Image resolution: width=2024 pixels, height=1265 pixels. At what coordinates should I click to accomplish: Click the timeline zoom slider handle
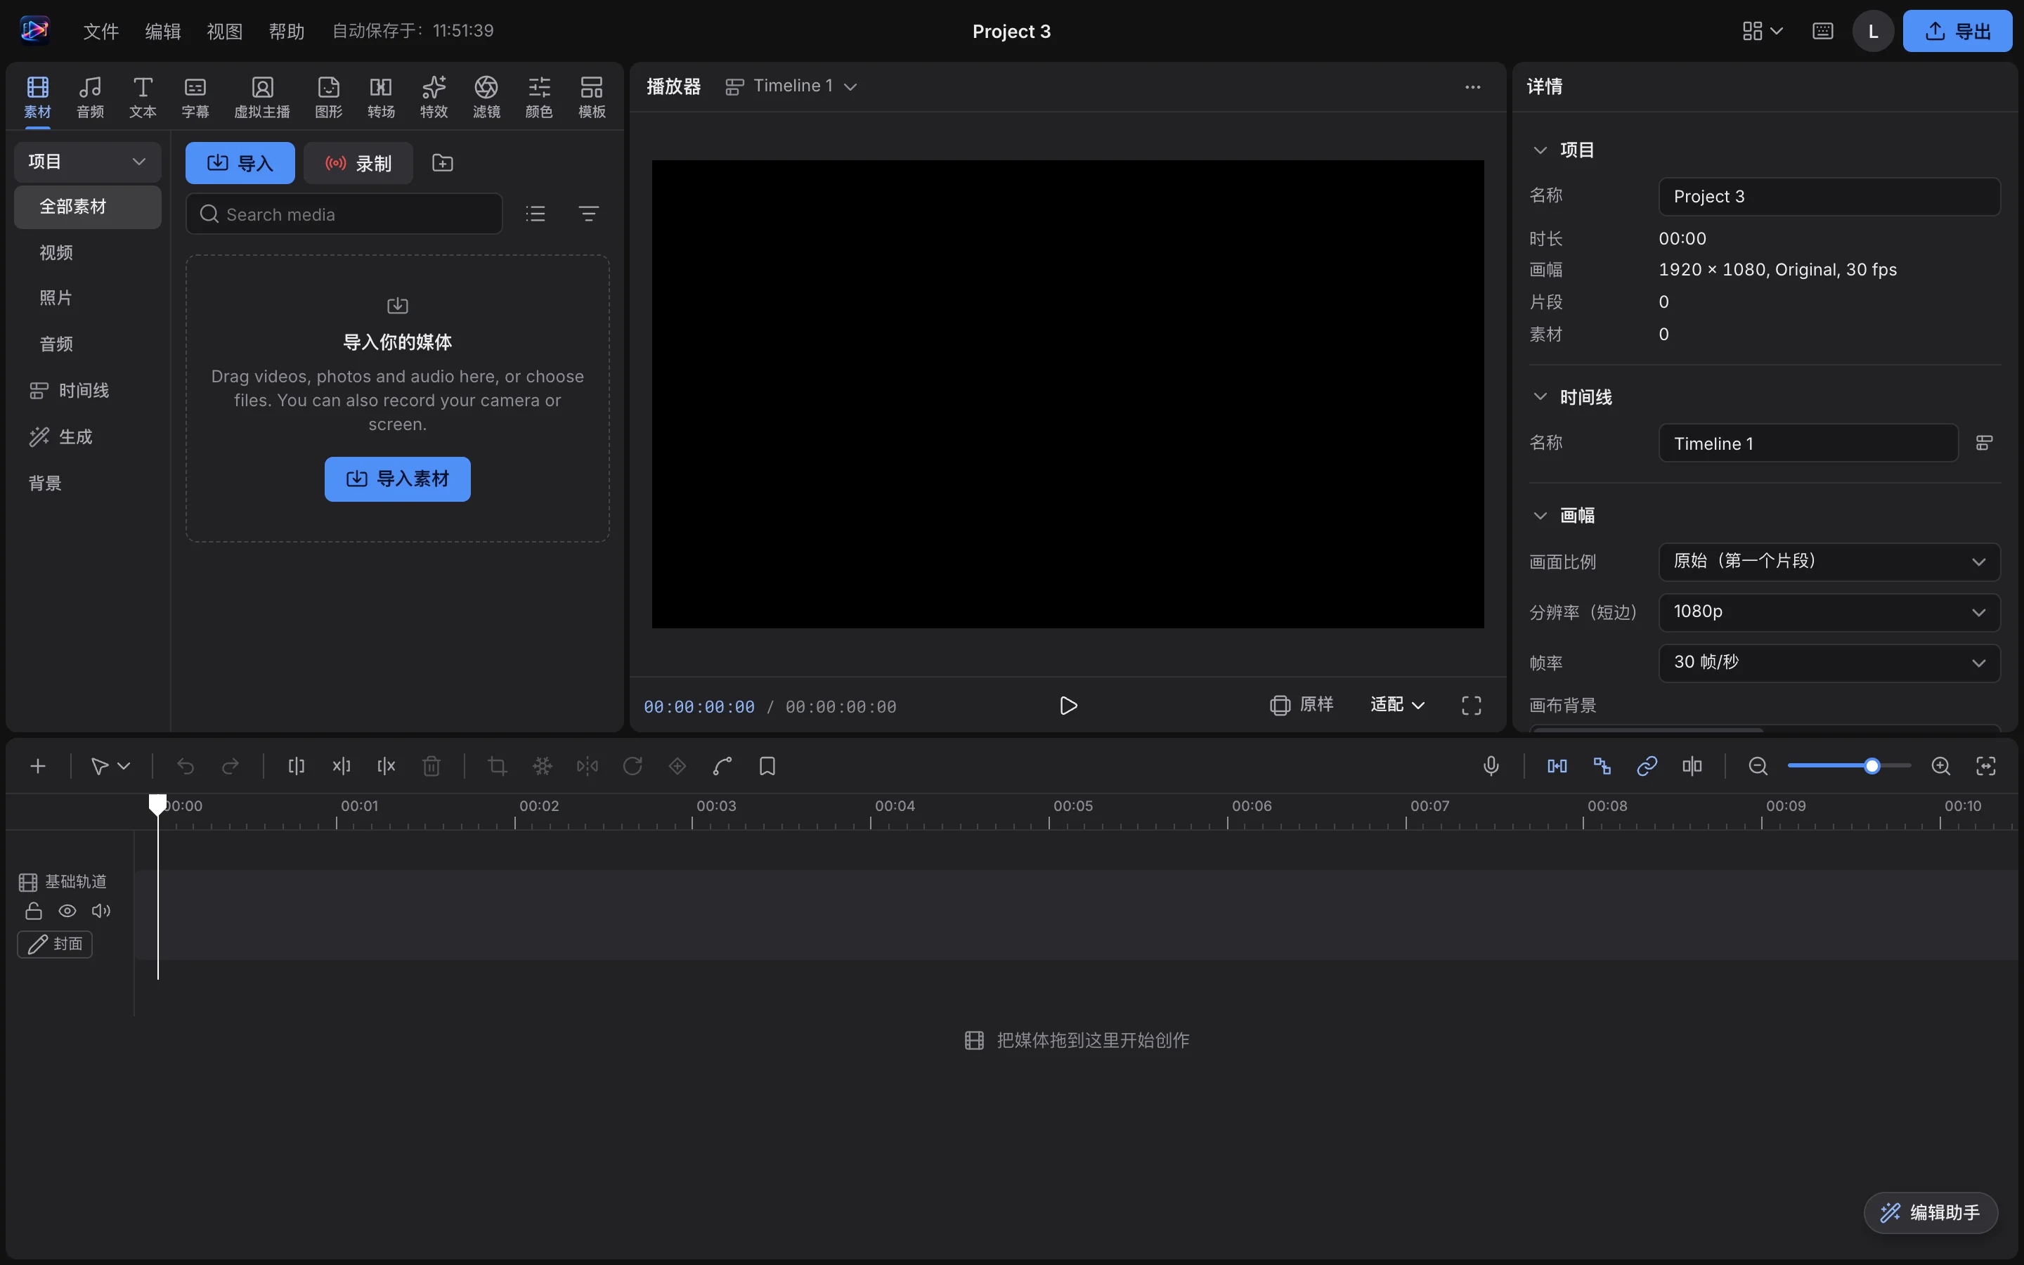coord(1871,765)
